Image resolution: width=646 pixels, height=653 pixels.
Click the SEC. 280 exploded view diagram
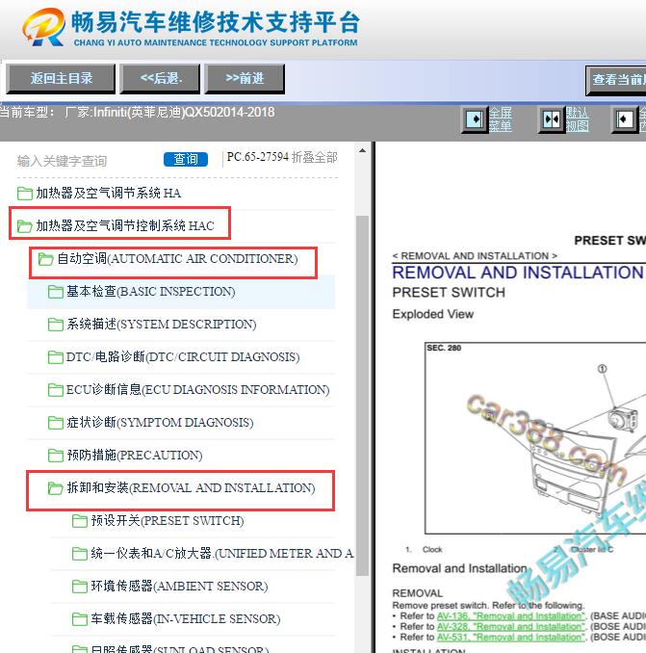(x=535, y=438)
